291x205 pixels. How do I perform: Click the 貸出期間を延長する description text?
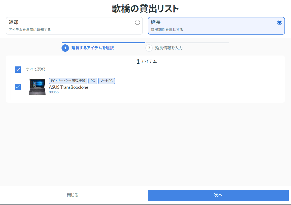click(x=167, y=30)
